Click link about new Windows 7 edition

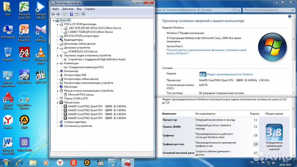206,51
